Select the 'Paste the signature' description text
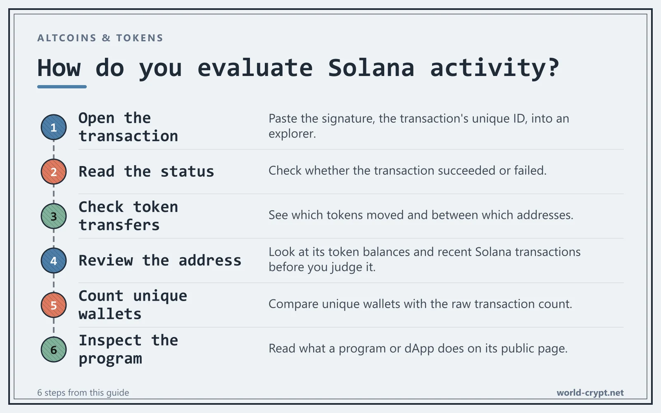The width and height of the screenshot is (661, 413). click(x=419, y=126)
